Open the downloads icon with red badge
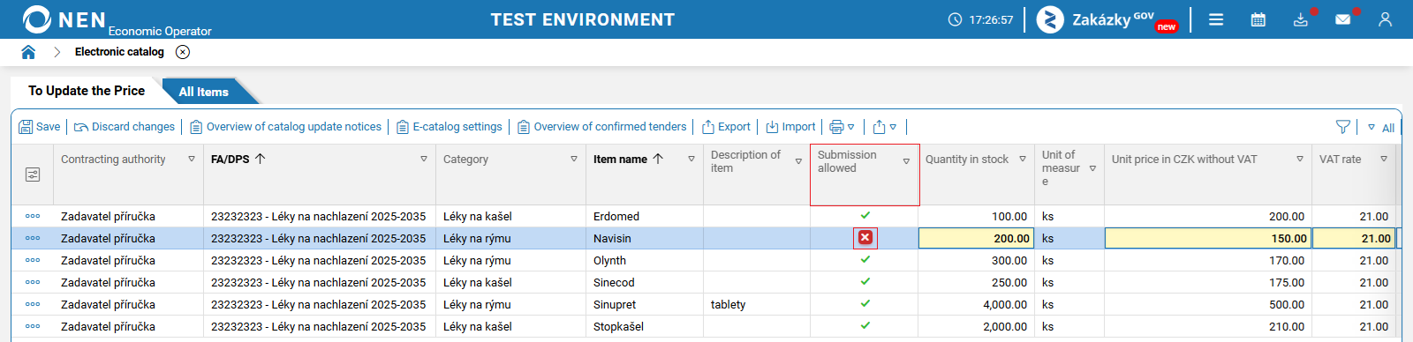This screenshot has width=1413, height=342. [1301, 19]
